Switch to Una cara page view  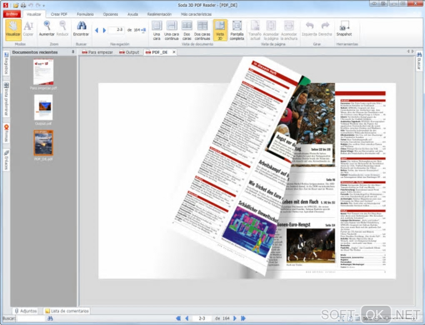click(x=157, y=30)
